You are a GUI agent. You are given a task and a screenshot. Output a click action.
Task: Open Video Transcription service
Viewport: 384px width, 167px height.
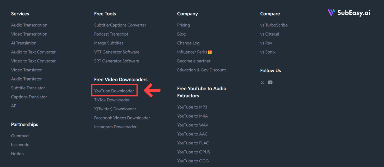tap(29, 34)
